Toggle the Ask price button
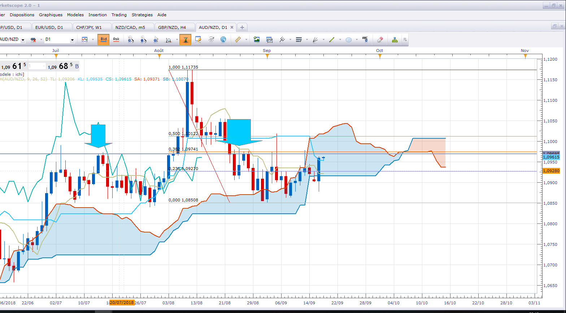Screen dimensions: 566x313 (x=116, y=40)
